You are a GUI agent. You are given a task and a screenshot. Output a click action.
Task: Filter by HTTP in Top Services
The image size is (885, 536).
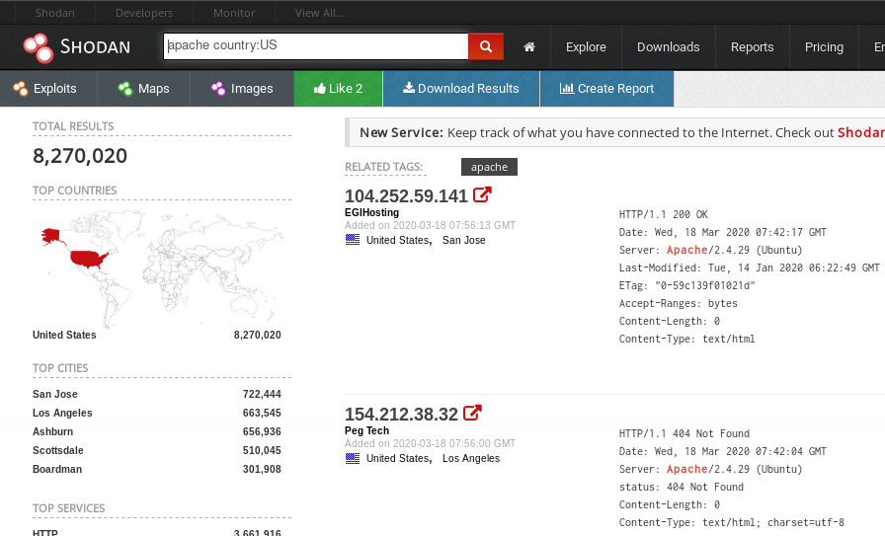pyautogui.click(x=45, y=532)
